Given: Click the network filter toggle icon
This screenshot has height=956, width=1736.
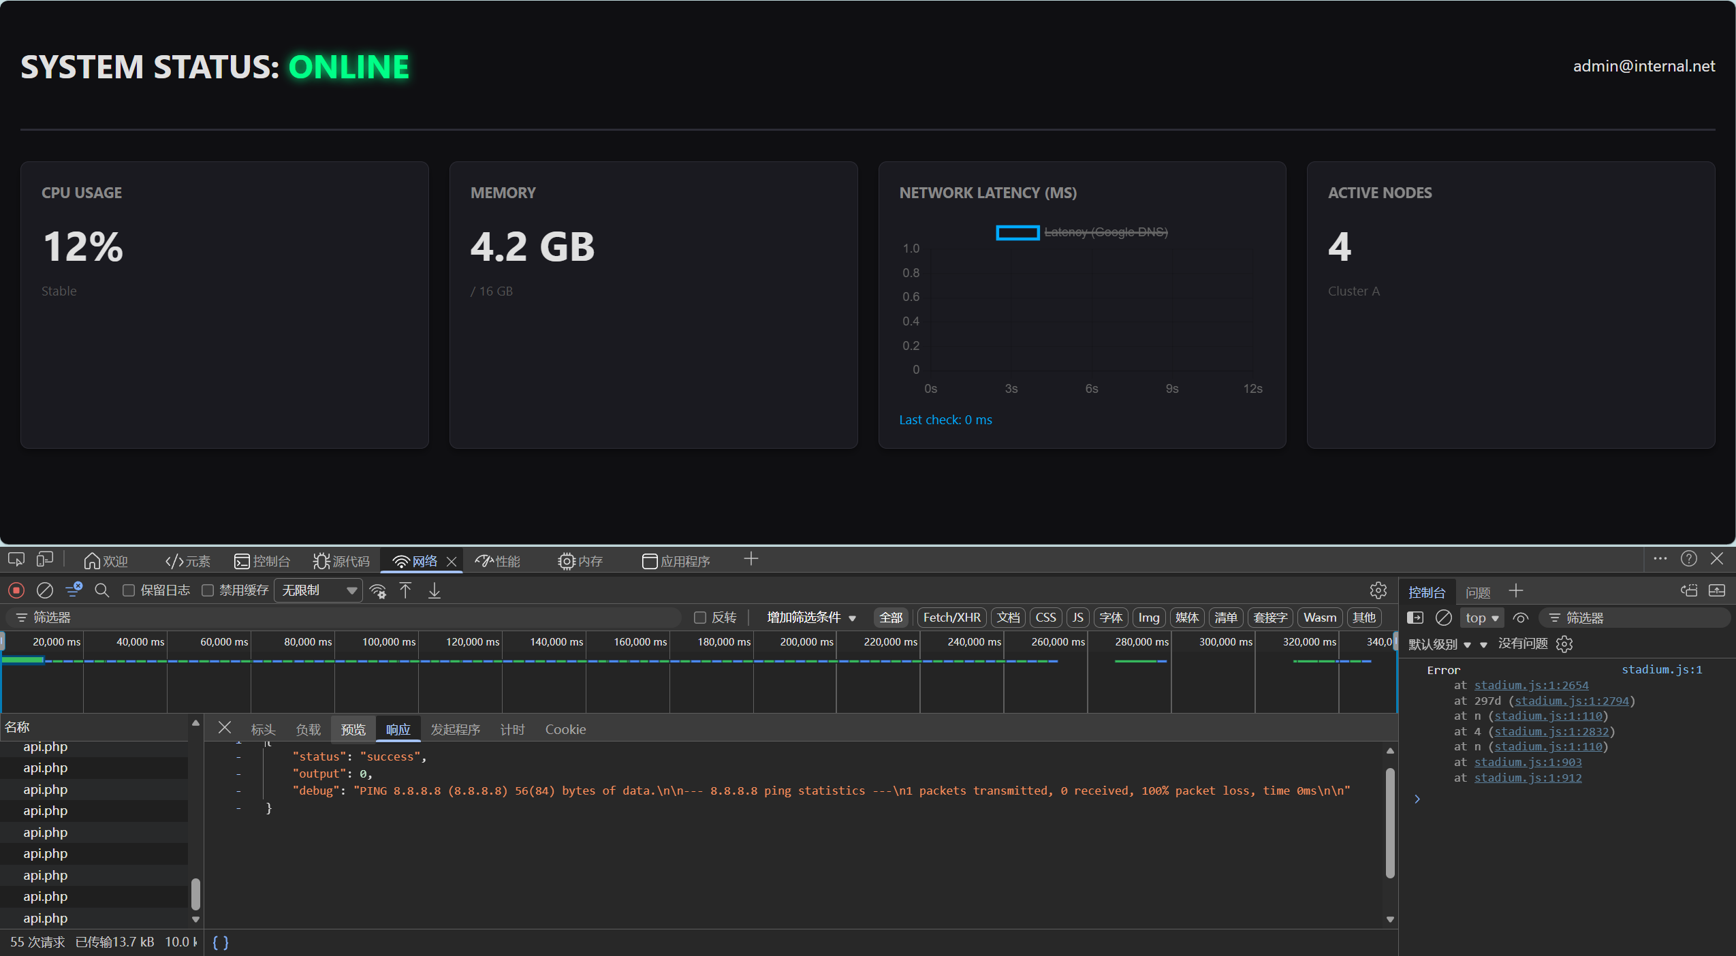Looking at the screenshot, I should click(x=74, y=590).
